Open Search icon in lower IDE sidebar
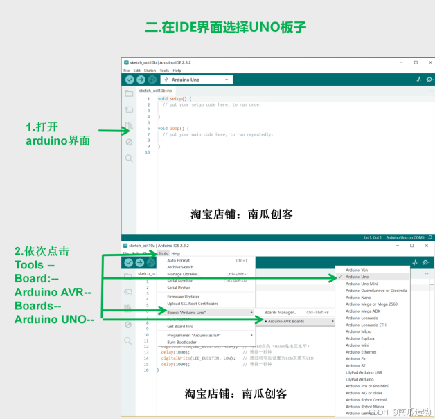The width and height of the screenshot is (435, 420). (128, 340)
